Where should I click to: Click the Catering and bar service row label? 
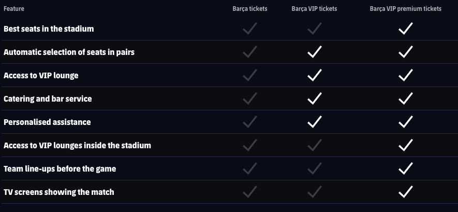click(x=48, y=99)
